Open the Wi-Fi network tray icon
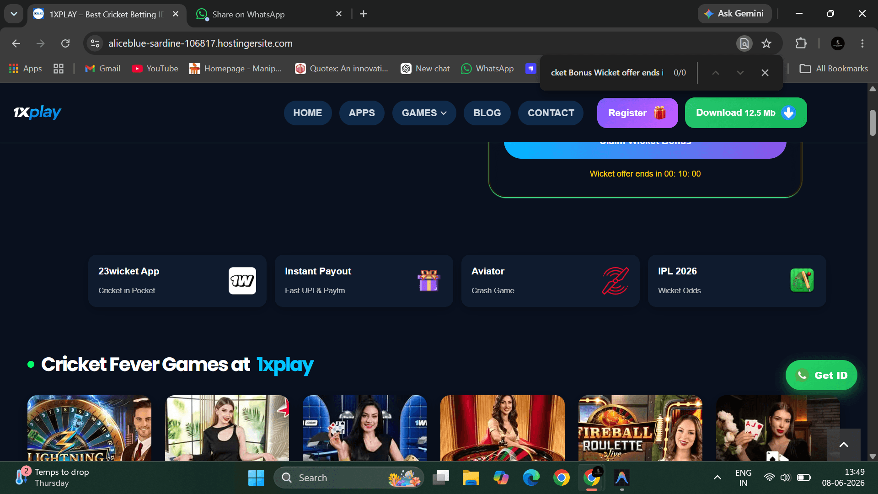 [770, 478]
